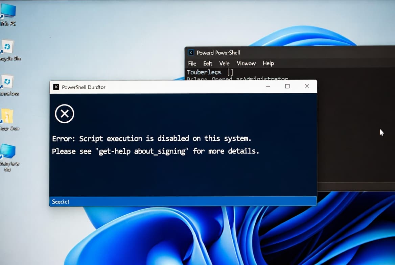Open the Vele menu in Powerd PowerShell
The image size is (395, 265).
pos(224,64)
